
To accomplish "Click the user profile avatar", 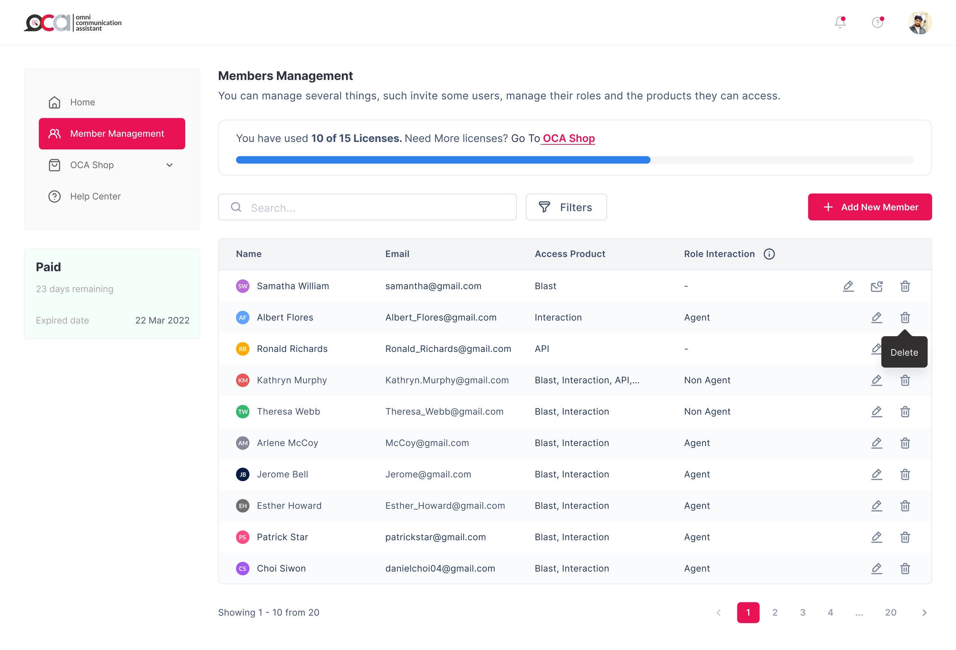I will pyautogui.click(x=919, y=22).
